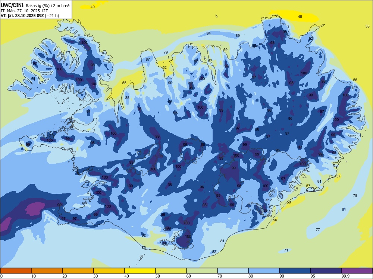Click the 50–60 yellow-green legend swatch

tap(171, 271)
